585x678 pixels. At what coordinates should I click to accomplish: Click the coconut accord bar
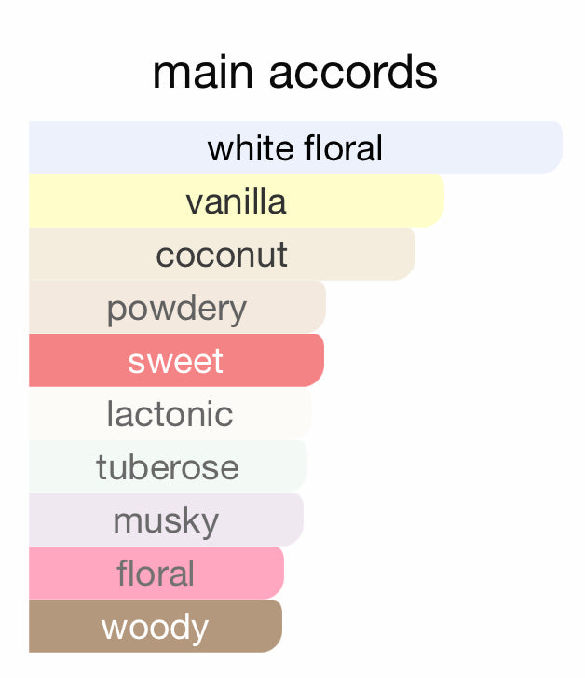pyautogui.click(x=222, y=255)
